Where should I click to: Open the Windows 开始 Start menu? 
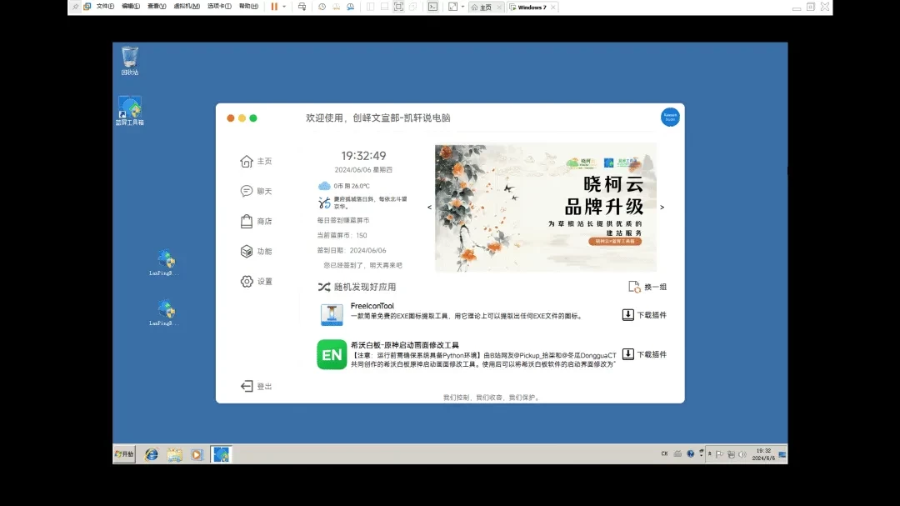click(124, 454)
